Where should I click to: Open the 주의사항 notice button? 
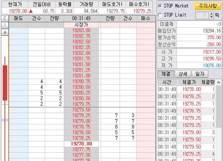[x=208, y=6]
